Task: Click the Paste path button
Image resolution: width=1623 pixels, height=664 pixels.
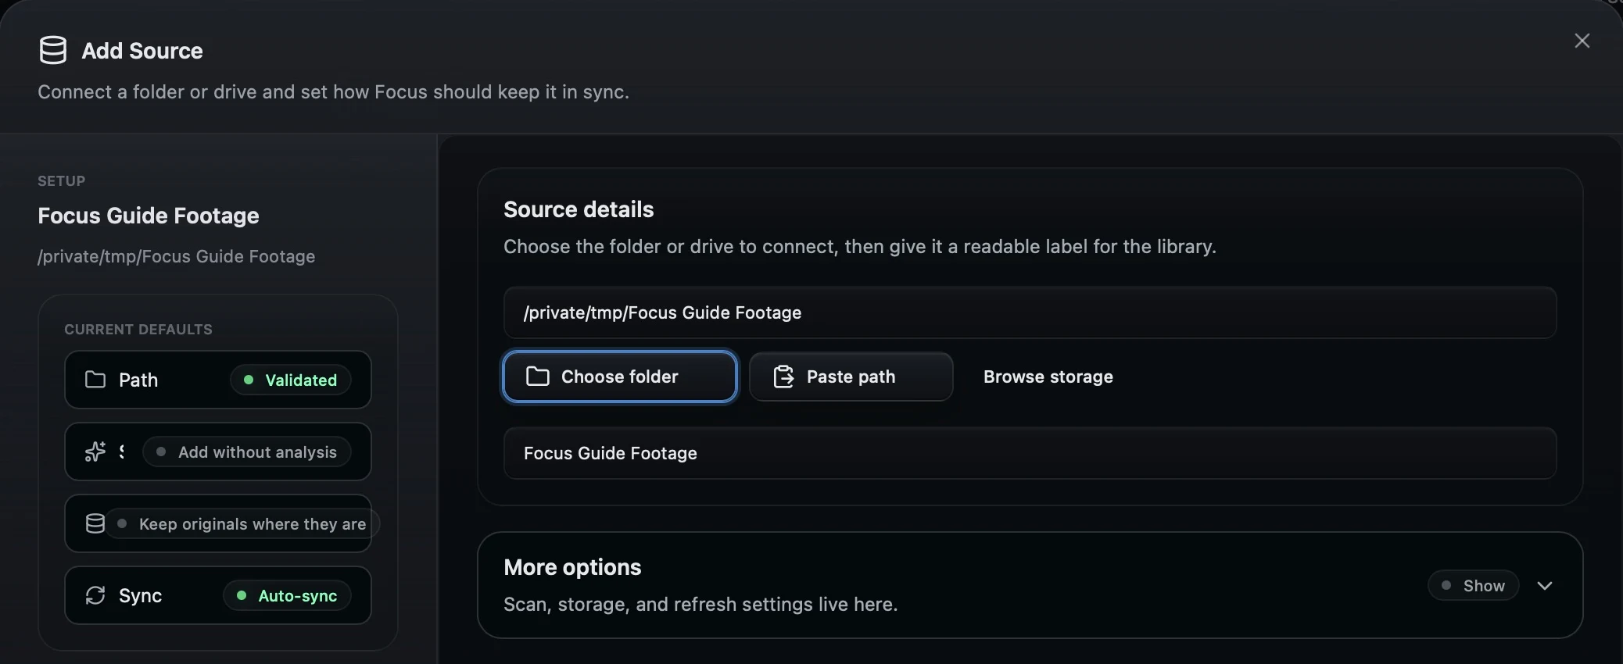Action: [x=851, y=377]
